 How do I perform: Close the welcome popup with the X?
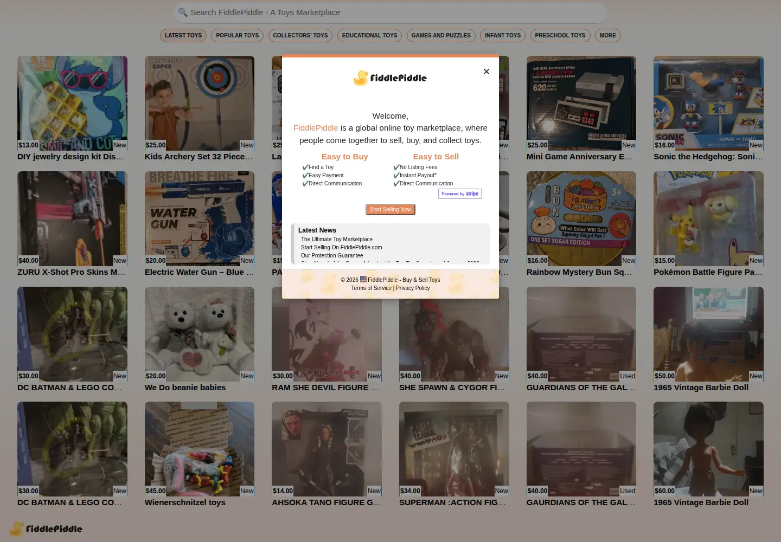486,72
